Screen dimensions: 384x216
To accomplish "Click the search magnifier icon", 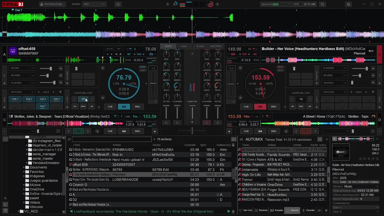I will click(x=69, y=139).
